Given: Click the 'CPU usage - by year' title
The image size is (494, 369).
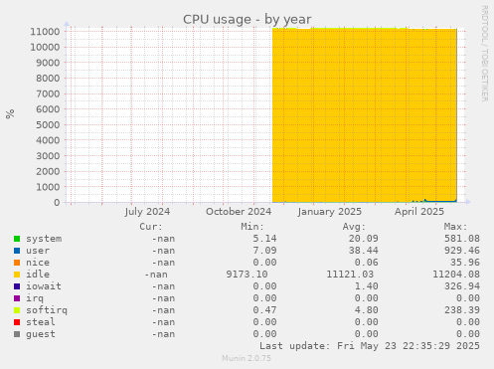Looking at the screenshot, I should (x=247, y=20).
